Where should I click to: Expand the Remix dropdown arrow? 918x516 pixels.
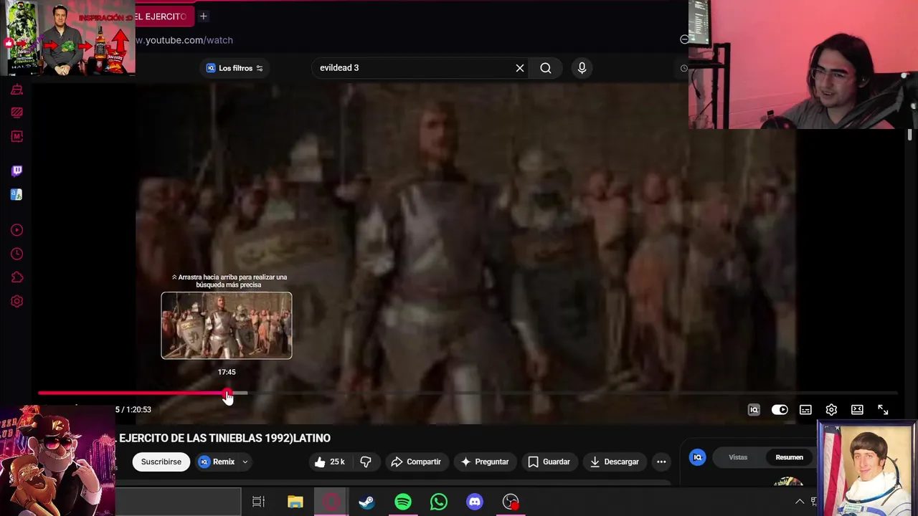(x=245, y=462)
